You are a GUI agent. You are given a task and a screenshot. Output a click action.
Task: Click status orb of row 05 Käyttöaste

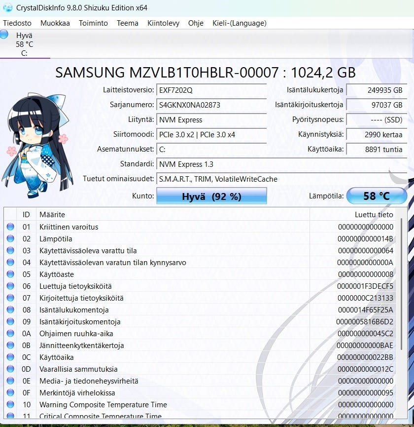[10, 274]
